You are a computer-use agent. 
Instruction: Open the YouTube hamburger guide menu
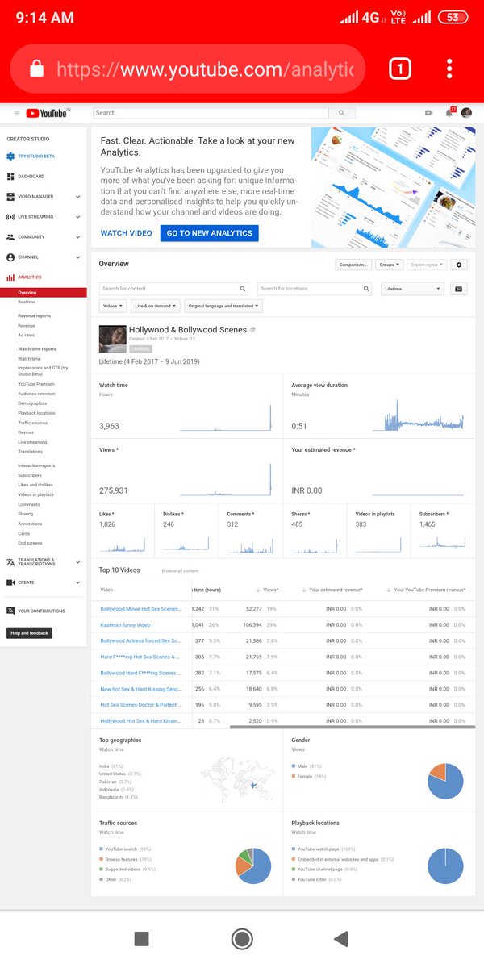pyautogui.click(x=15, y=113)
